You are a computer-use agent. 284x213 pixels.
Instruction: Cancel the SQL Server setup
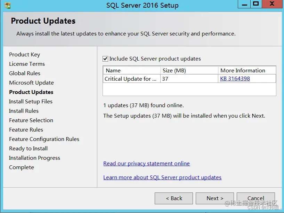pos(256,198)
